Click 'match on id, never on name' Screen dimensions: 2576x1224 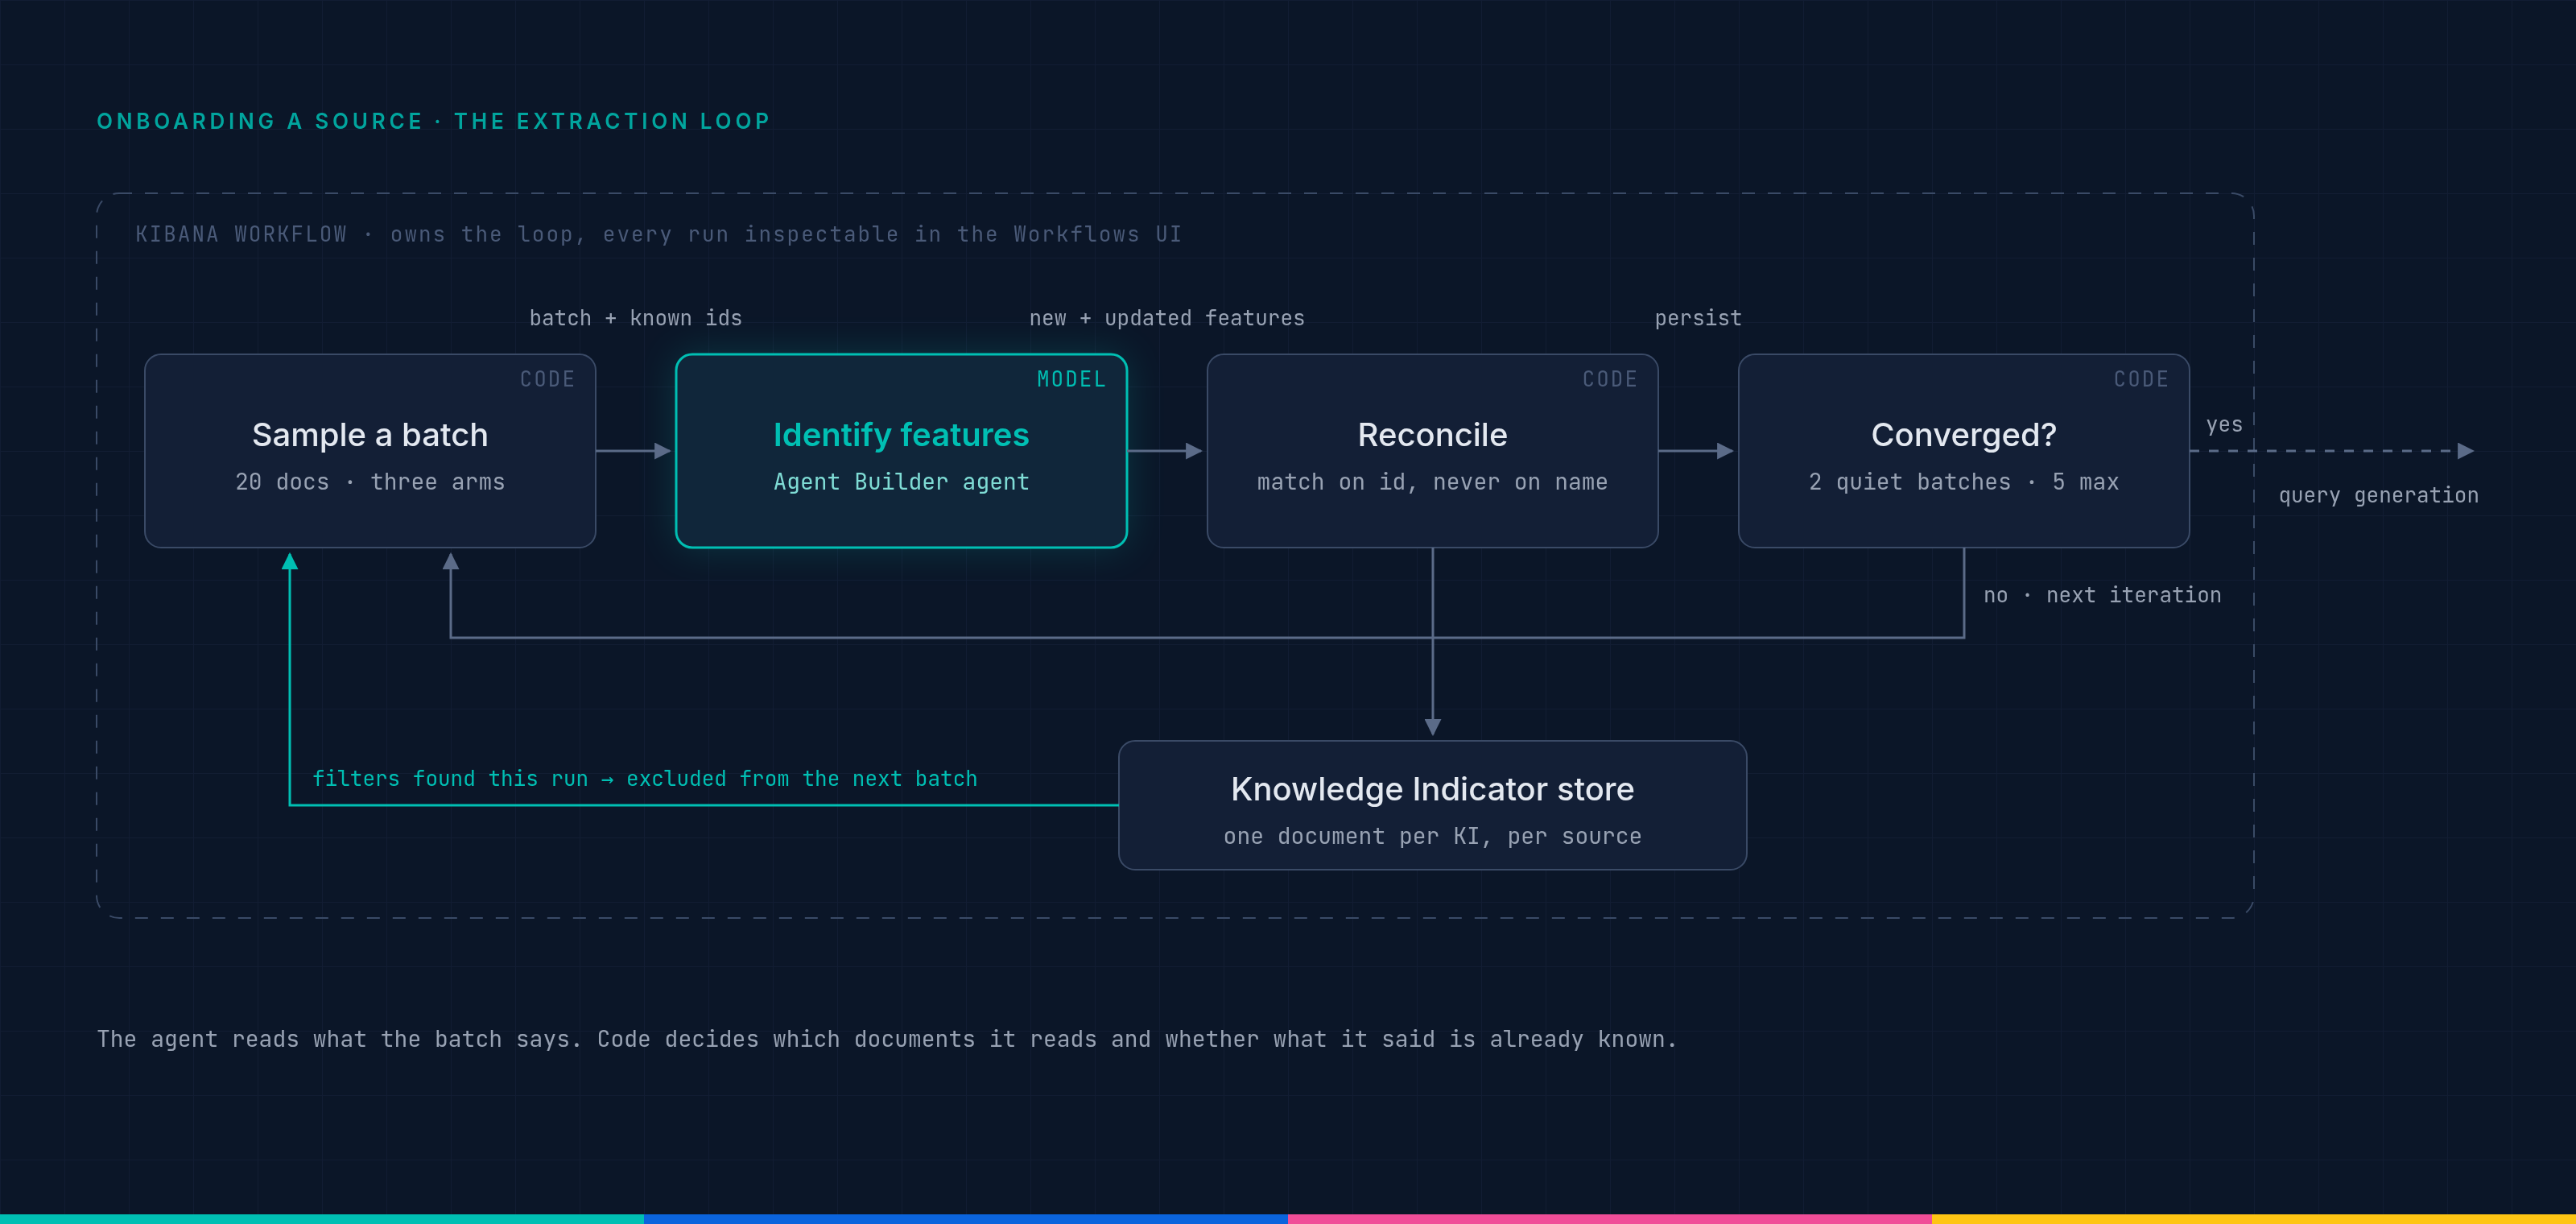1432,482
